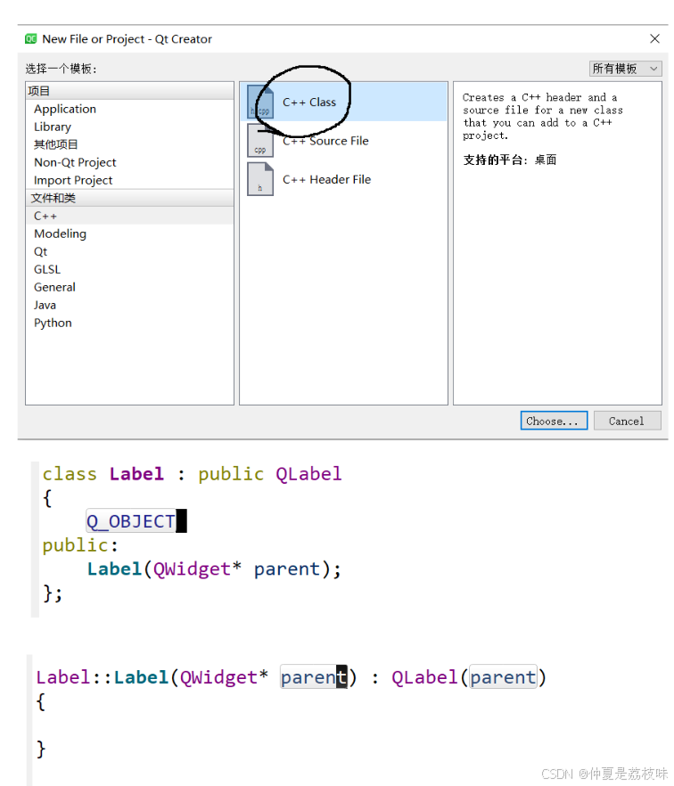Click the Q_OBJECT macro in the code
The width and height of the screenshot is (674, 786).
tap(131, 521)
